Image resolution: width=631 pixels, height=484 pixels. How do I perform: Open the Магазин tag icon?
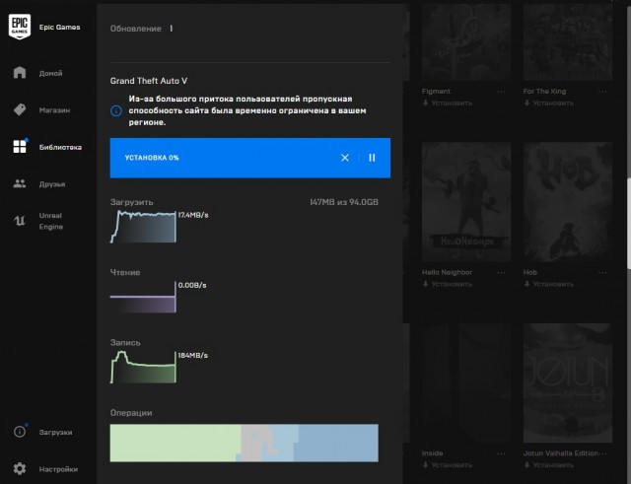20,109
